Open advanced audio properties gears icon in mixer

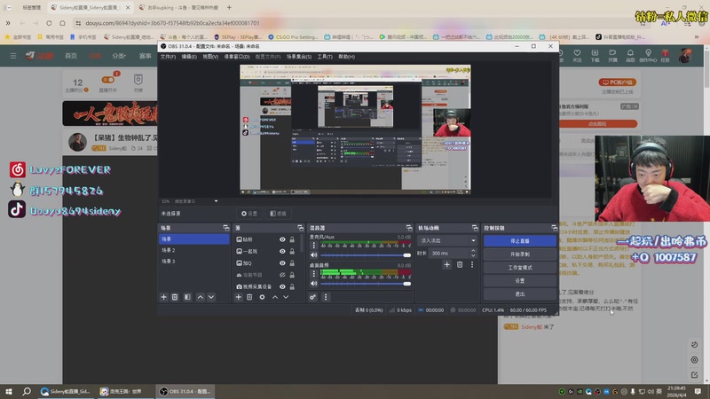point(313,297)
